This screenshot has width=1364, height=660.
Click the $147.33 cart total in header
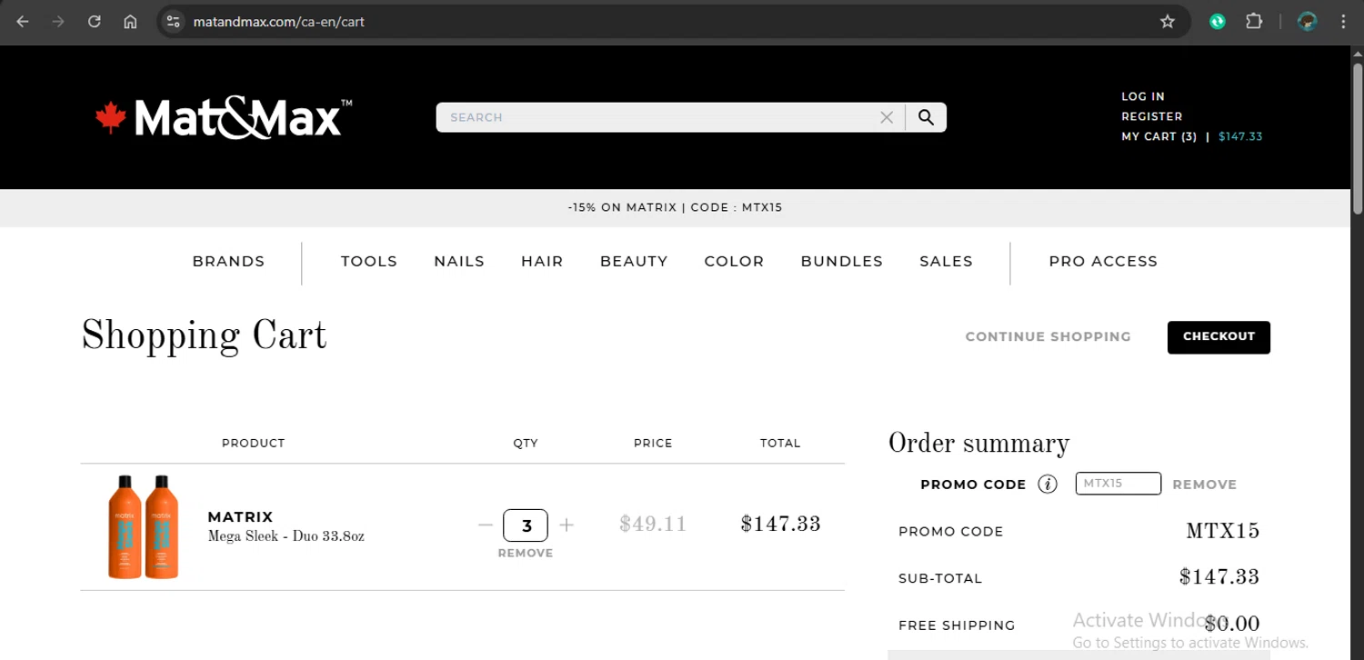point(1240,136)
